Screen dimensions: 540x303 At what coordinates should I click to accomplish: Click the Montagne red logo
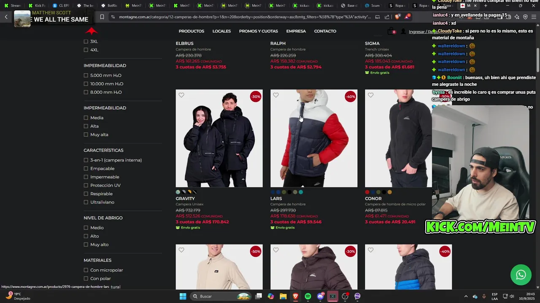pyautogui.click(x=91, y=31)
